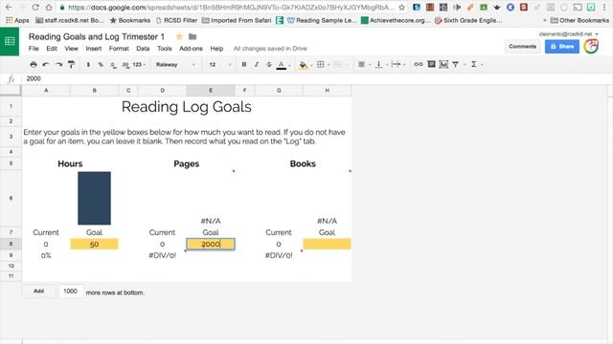Open the fill color picker
Screen dimensions: 613x344
(x=304, y=65)
